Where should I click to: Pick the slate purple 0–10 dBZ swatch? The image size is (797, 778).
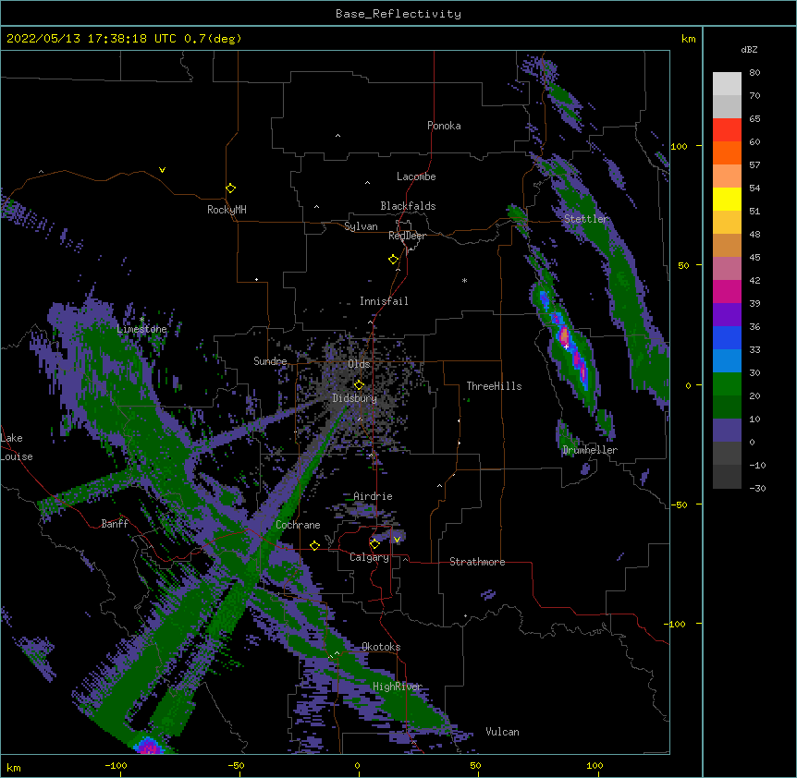pos(727,431)
